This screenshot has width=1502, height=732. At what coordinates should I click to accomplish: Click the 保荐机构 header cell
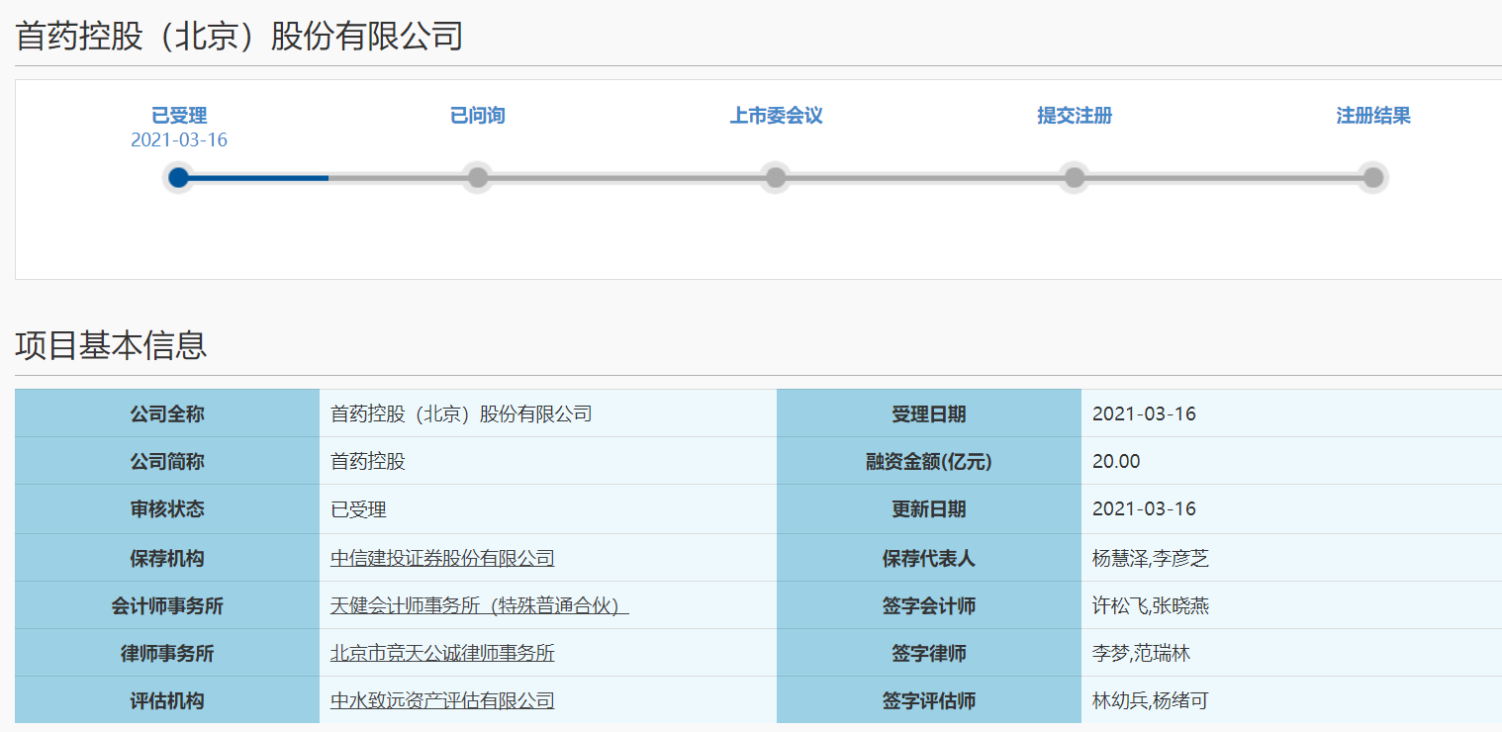point(167,558)
